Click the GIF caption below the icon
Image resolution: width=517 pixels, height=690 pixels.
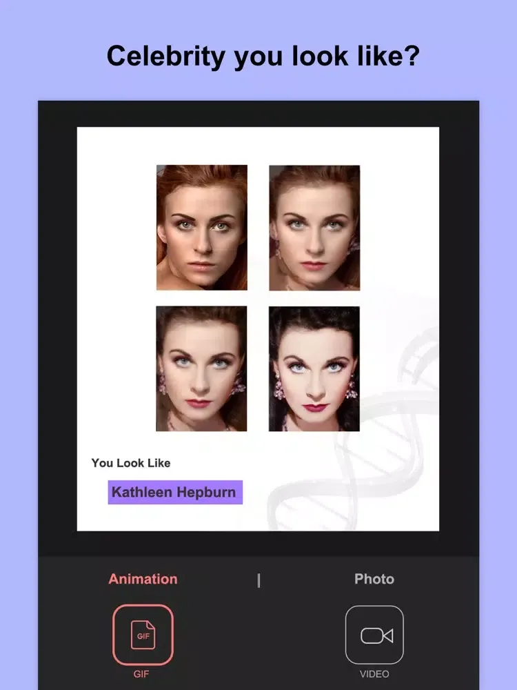coord(141,673)
